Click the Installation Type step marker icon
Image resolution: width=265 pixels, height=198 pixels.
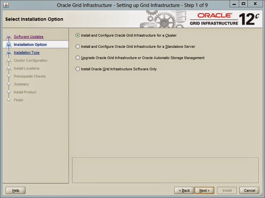tap(9, 52)
